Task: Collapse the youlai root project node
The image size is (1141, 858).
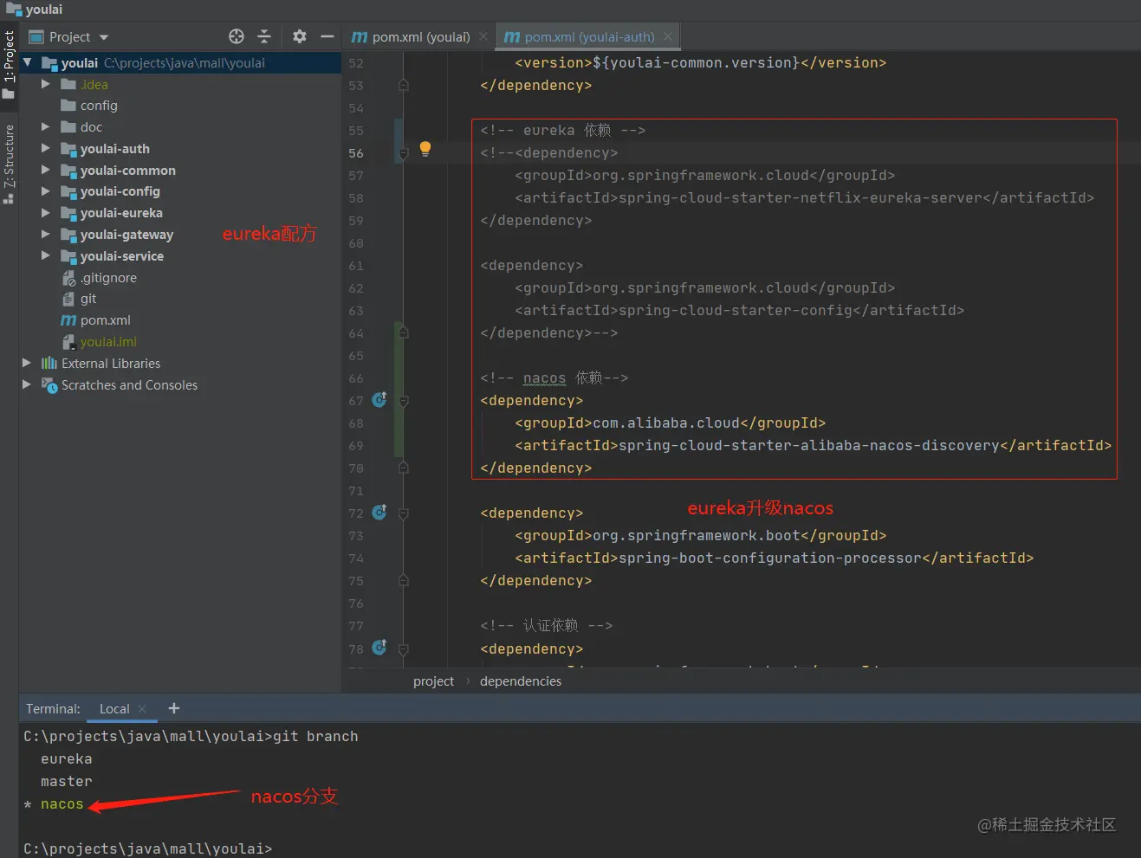Action: (x=27, y=62)
